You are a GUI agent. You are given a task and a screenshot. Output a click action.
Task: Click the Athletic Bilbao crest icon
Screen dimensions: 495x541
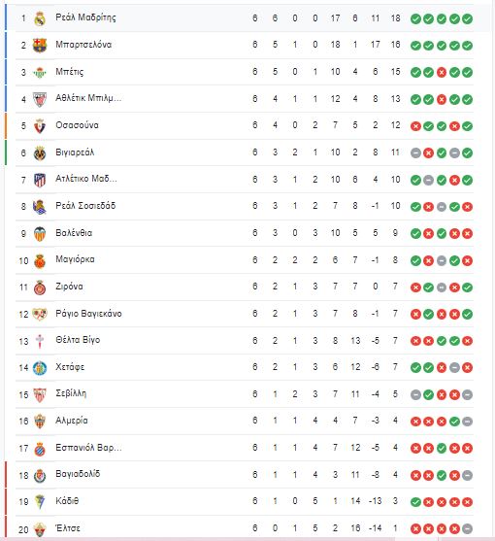(x=40, y=99)
